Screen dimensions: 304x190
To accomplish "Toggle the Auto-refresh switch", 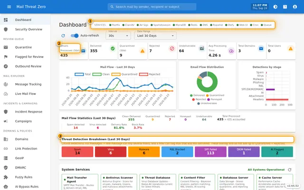I will 75,36.
